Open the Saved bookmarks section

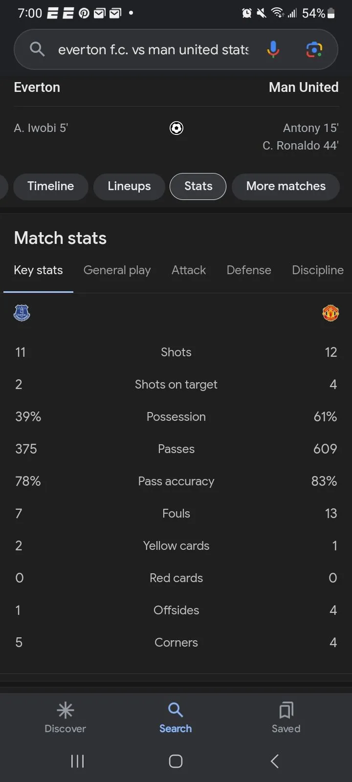pos(286,717)
